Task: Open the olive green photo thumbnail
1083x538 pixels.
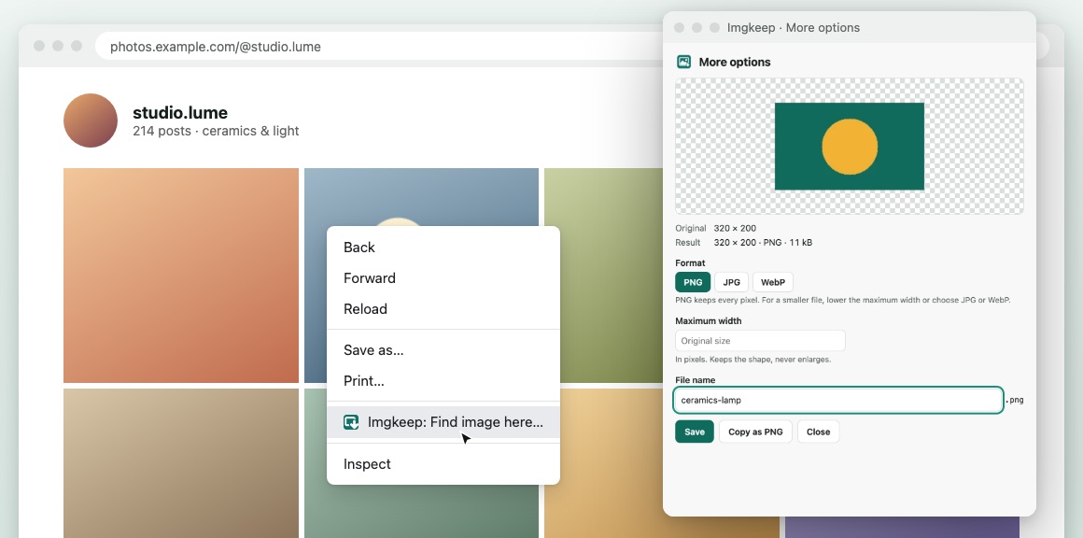Action: click(x=603, y=276)
